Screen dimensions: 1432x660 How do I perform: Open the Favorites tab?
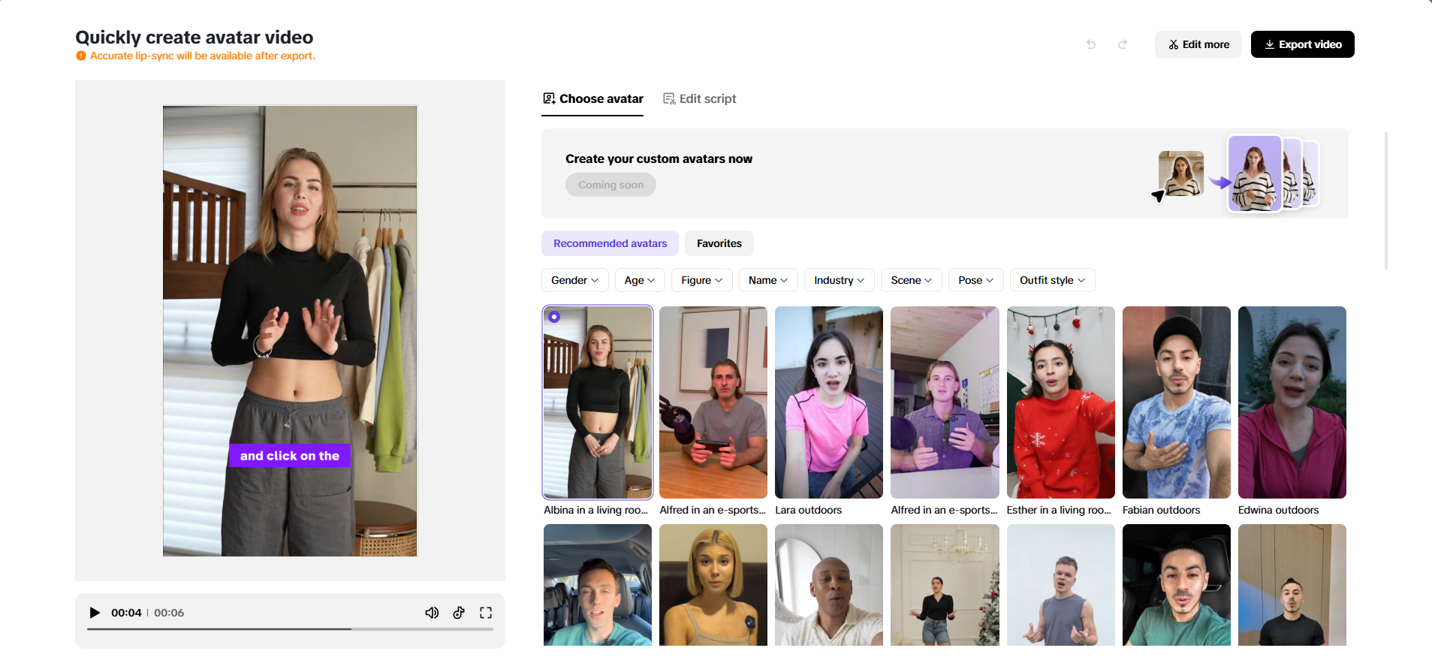coord(719,243)
